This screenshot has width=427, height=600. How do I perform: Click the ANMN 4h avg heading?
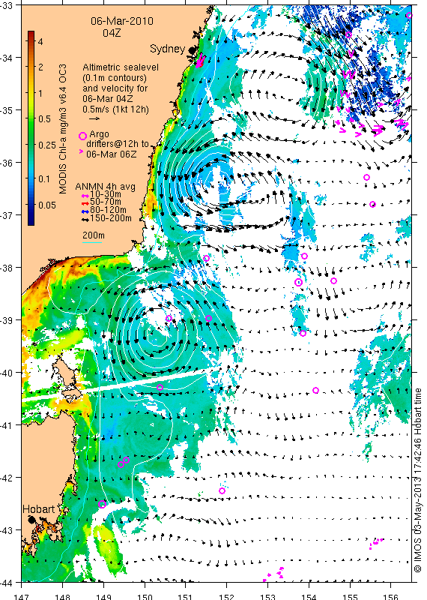[x=105, y=187]
